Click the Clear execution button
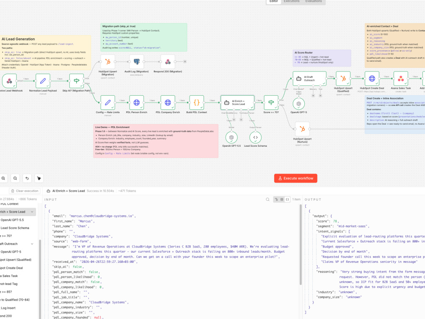 click(25, 191)
